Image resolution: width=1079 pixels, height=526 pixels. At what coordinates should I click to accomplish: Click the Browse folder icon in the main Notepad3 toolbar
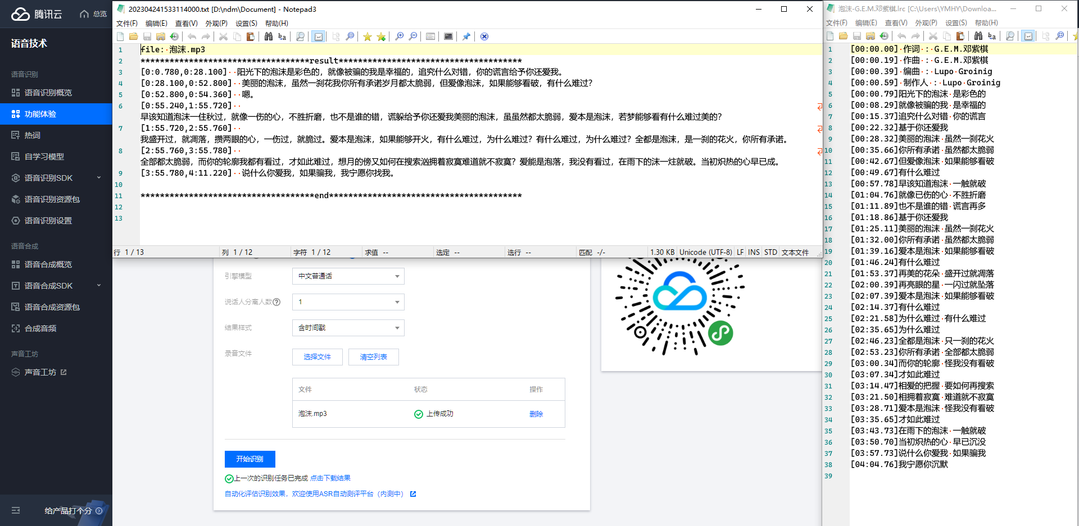(161, 36)
